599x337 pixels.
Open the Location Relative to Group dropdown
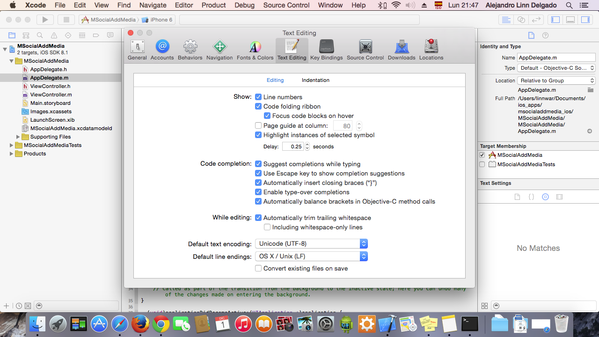556,81
